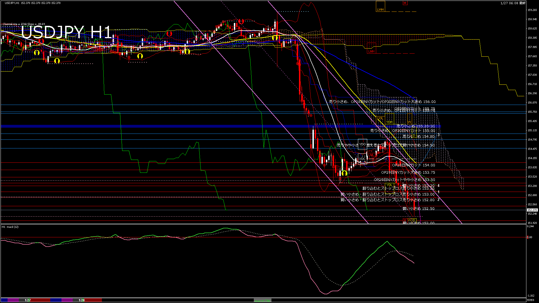Click the white YDC marker box
The width and height of the screenshot is (539, 303).
pos(362,159)
